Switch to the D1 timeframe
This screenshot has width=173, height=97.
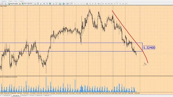tap(120, 4)
